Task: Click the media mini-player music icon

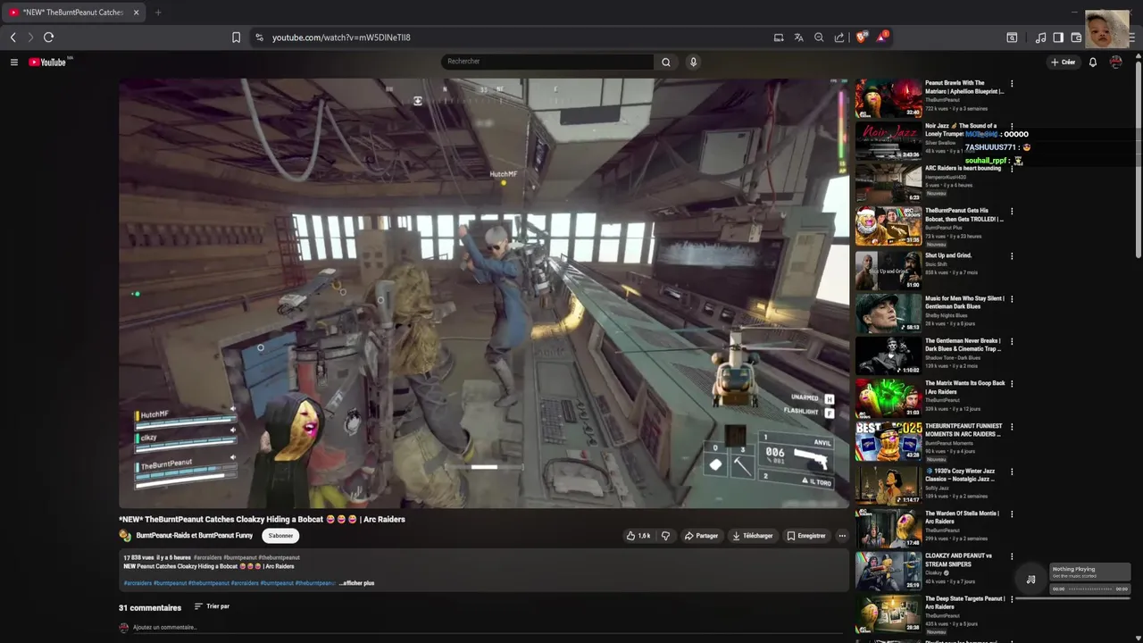Action: click(1030, 579)
